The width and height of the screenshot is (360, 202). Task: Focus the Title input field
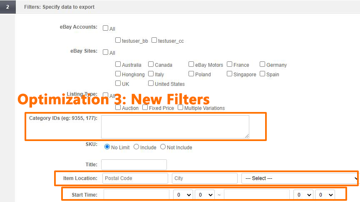pyautogui.click(x=134, y=165)
